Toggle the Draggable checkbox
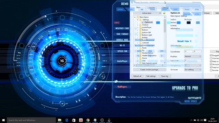Screen dimensions: 219x123 [x=211, y=55]
